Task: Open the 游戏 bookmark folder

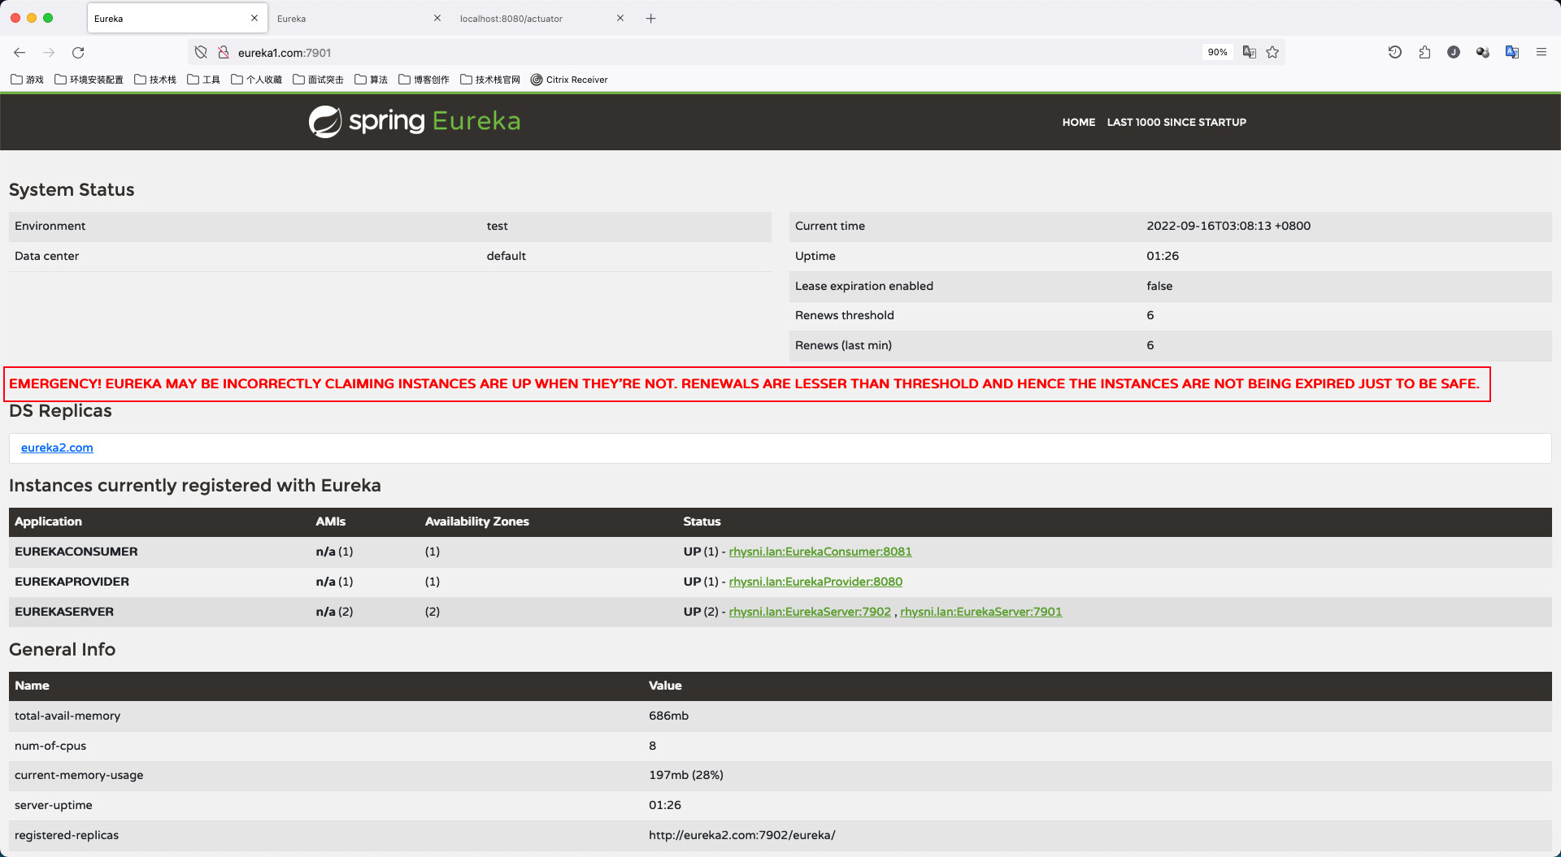Action: point(28,80)
